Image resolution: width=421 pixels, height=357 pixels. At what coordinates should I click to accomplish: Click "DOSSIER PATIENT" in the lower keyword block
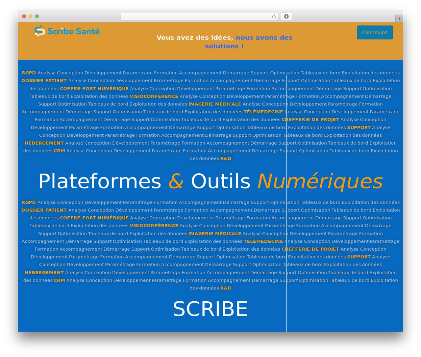44,210
